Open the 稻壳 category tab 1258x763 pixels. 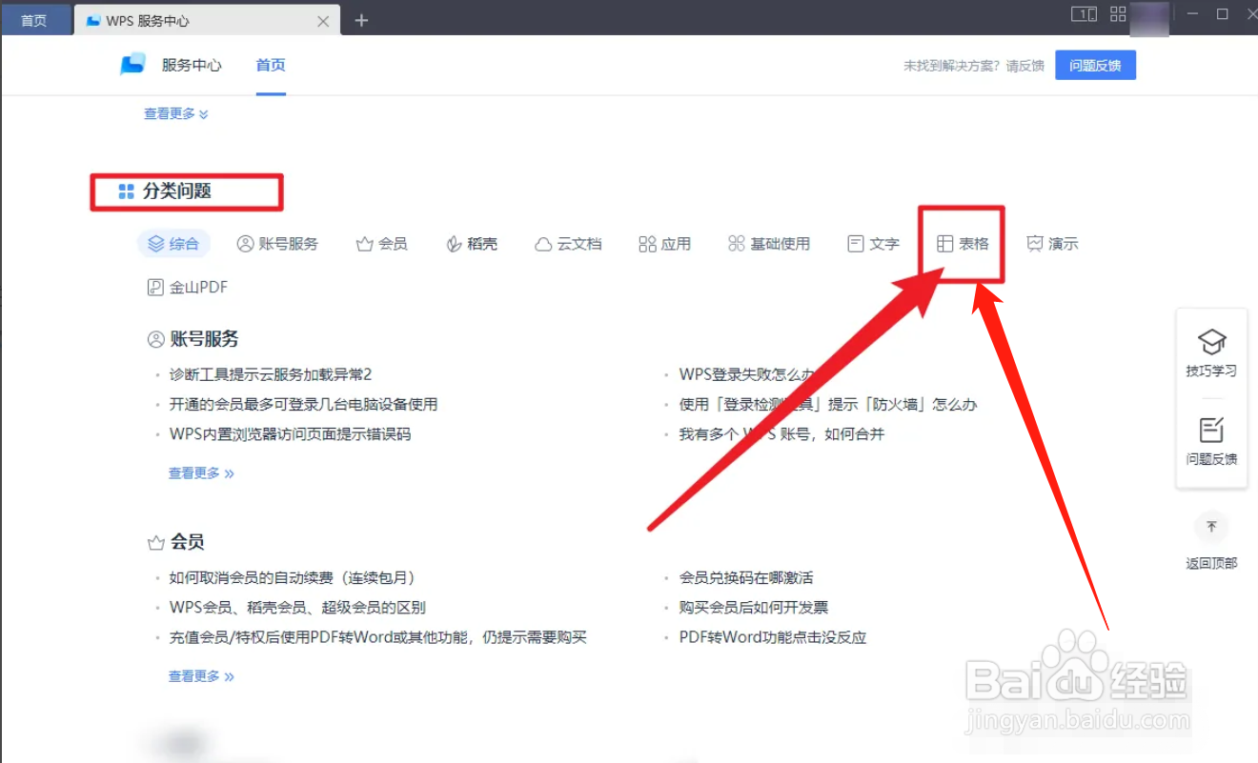pos(472,244)
